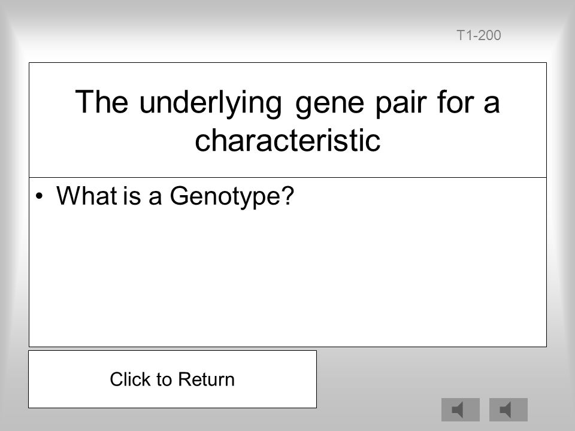Click the word "Genotype?" in the answer
Screen dimensions: 575x431
[x=232, y=196]
